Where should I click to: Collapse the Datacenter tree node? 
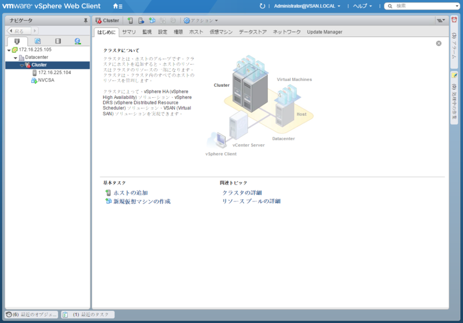pyautogui.click(x=16, y=58)
